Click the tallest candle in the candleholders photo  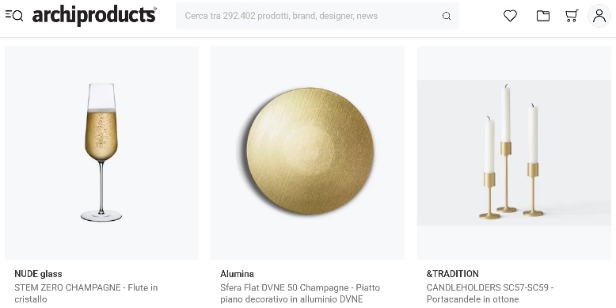[x=506, y=114]
